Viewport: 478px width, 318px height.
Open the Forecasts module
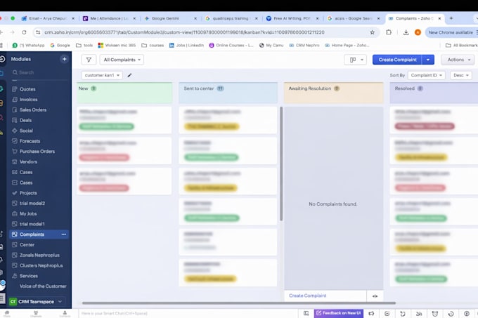tap(30, 141)
